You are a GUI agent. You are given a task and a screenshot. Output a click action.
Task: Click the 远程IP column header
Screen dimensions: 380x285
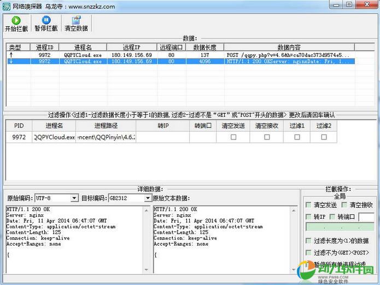pyautogui.click(x=131, y=47)
